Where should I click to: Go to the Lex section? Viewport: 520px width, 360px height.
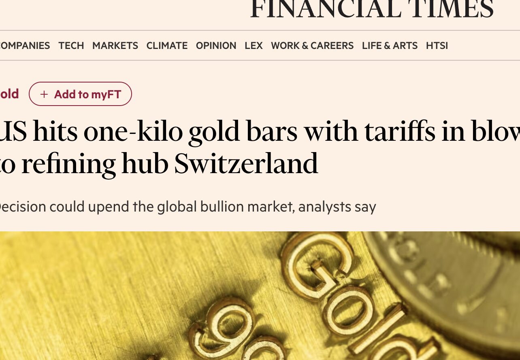254,46
